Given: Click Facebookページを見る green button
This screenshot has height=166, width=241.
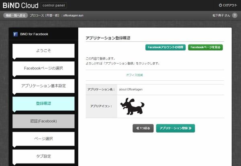Looking at the screenshot, I should [x=205, y=47].
